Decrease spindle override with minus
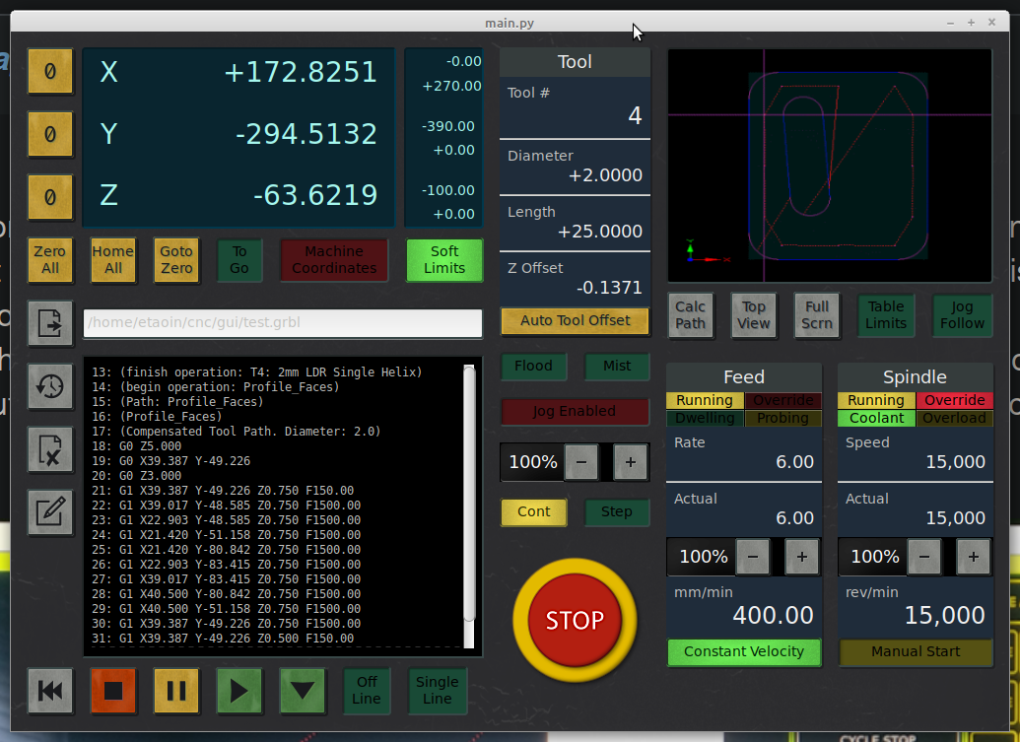The image size is (1020, 742). click(924, 557)
